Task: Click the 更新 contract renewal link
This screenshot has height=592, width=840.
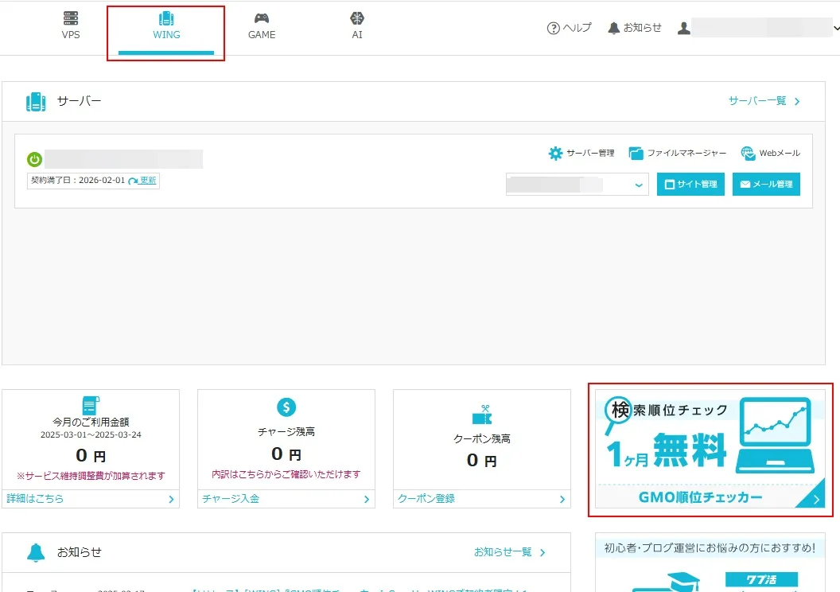Action: click(x=143, y=181)
